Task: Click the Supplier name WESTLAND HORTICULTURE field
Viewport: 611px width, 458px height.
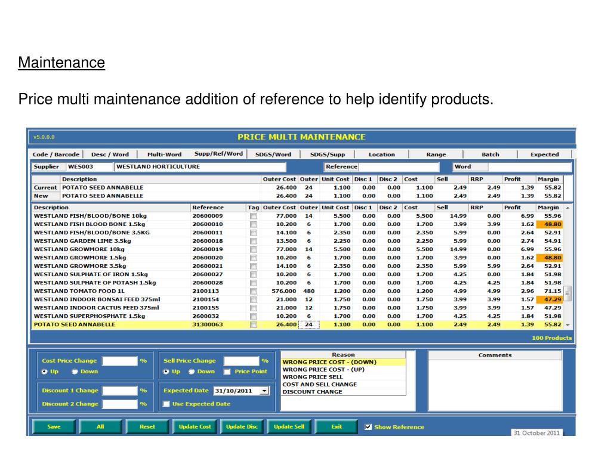Action: point(200,167)
